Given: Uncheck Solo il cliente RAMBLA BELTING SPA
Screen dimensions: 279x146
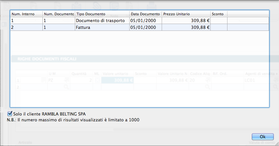Looking at the screenshot, I should pos(10,114).
